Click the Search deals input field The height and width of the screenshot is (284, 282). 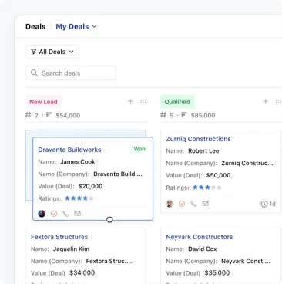pyautogui.click(x=71, y=73)
